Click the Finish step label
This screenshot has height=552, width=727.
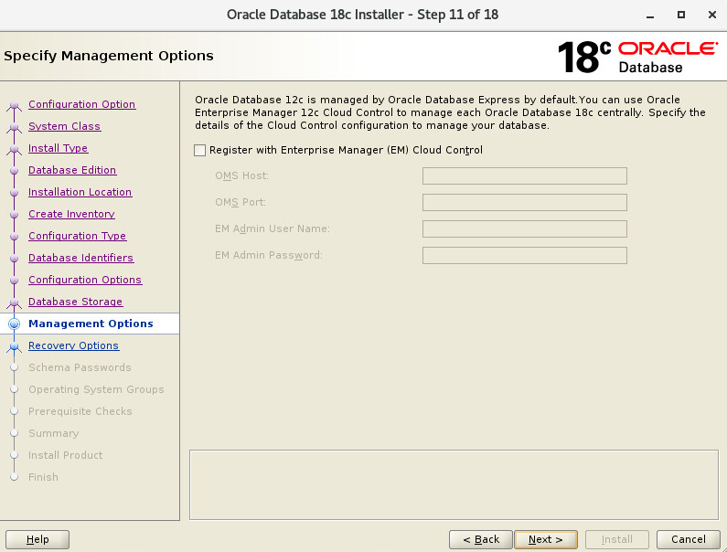43,477
